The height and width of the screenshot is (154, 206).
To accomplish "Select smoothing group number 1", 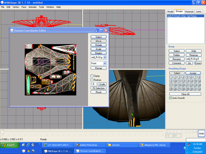I will 171,77.
